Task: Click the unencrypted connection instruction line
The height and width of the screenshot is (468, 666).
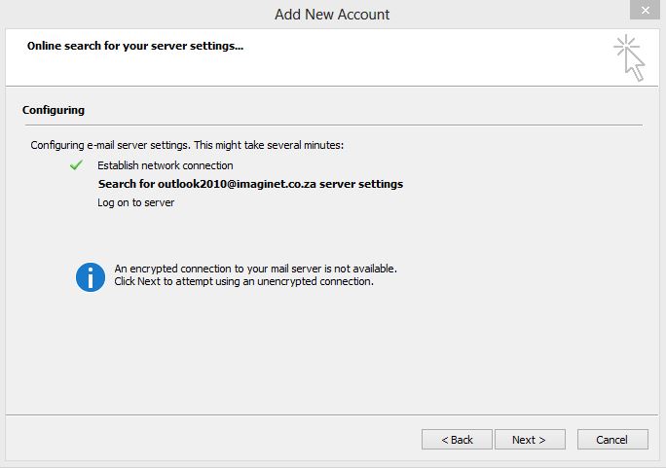Action: tap(243, 281)
